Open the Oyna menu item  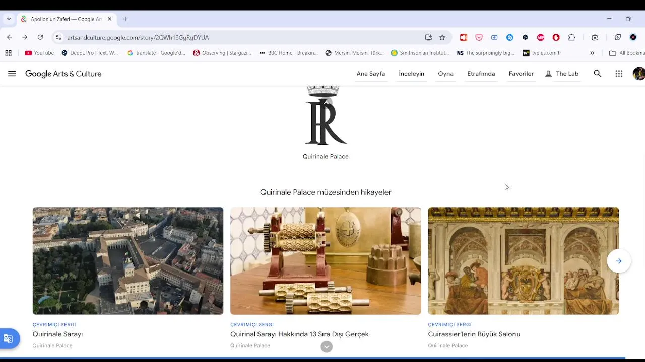coord(446,74)
